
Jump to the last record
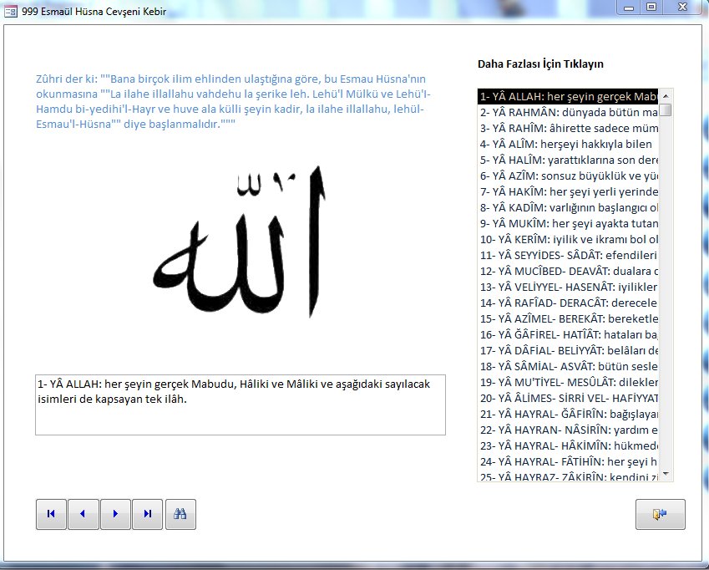[x=148, y=514]
